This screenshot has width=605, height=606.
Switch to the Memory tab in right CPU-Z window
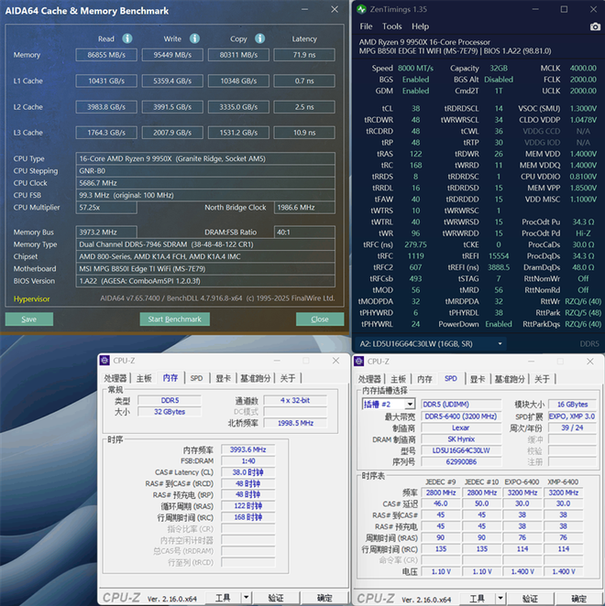click(x=424, y=378)
